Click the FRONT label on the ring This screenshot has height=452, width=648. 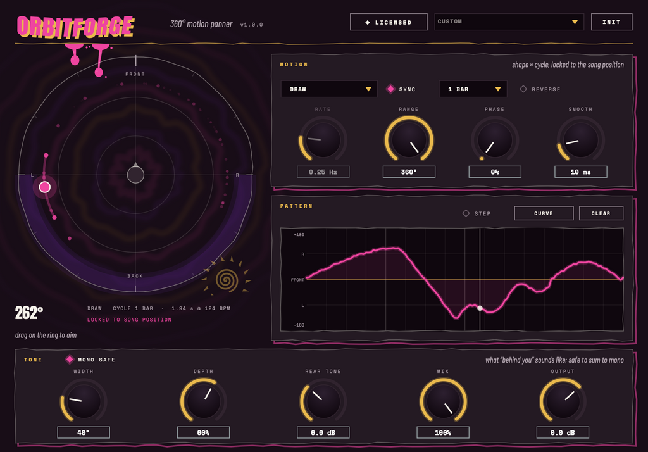(x=135, y=74)
